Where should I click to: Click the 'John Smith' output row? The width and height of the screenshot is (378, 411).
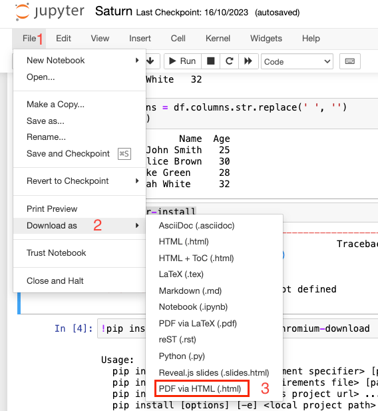click(x=188, y=150)
